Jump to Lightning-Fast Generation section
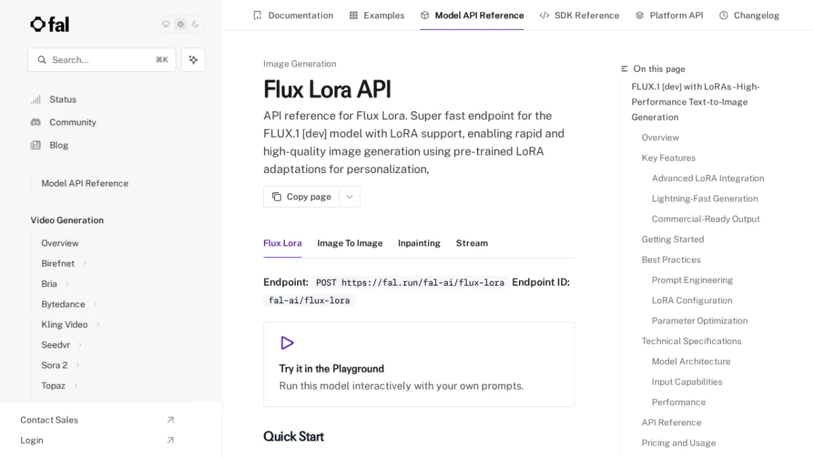 click(x=705, y=198)
